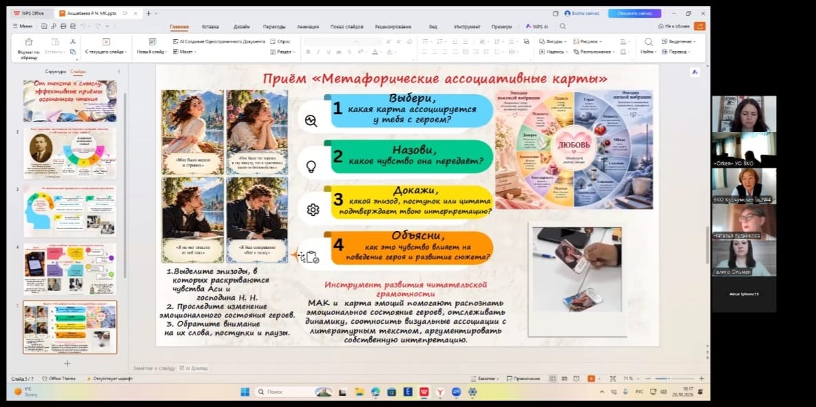Click the Обновите сейчас button

pyautogui.click(x=634, y=14)
